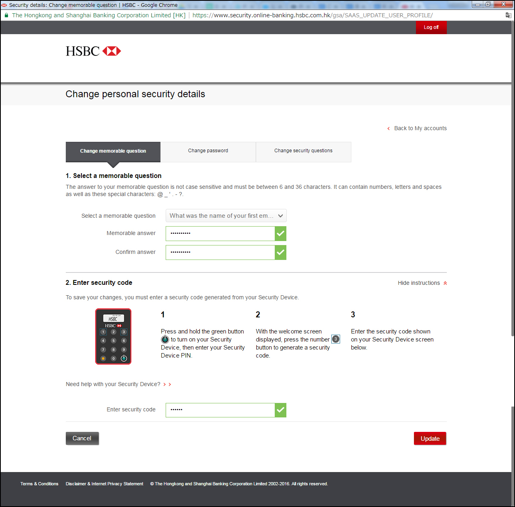
Task: Click the red chevrons after Security Device help
Action: click(x=167, y=384)
